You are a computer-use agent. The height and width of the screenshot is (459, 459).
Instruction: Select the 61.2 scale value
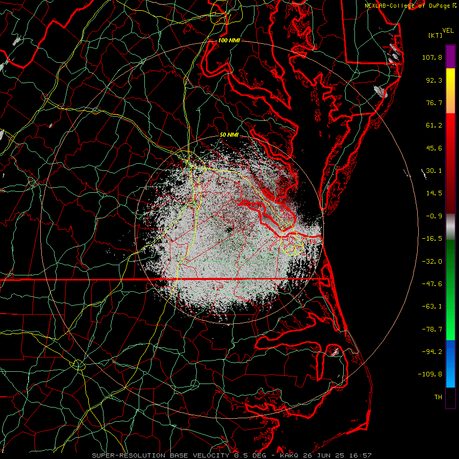pos(434,125)
